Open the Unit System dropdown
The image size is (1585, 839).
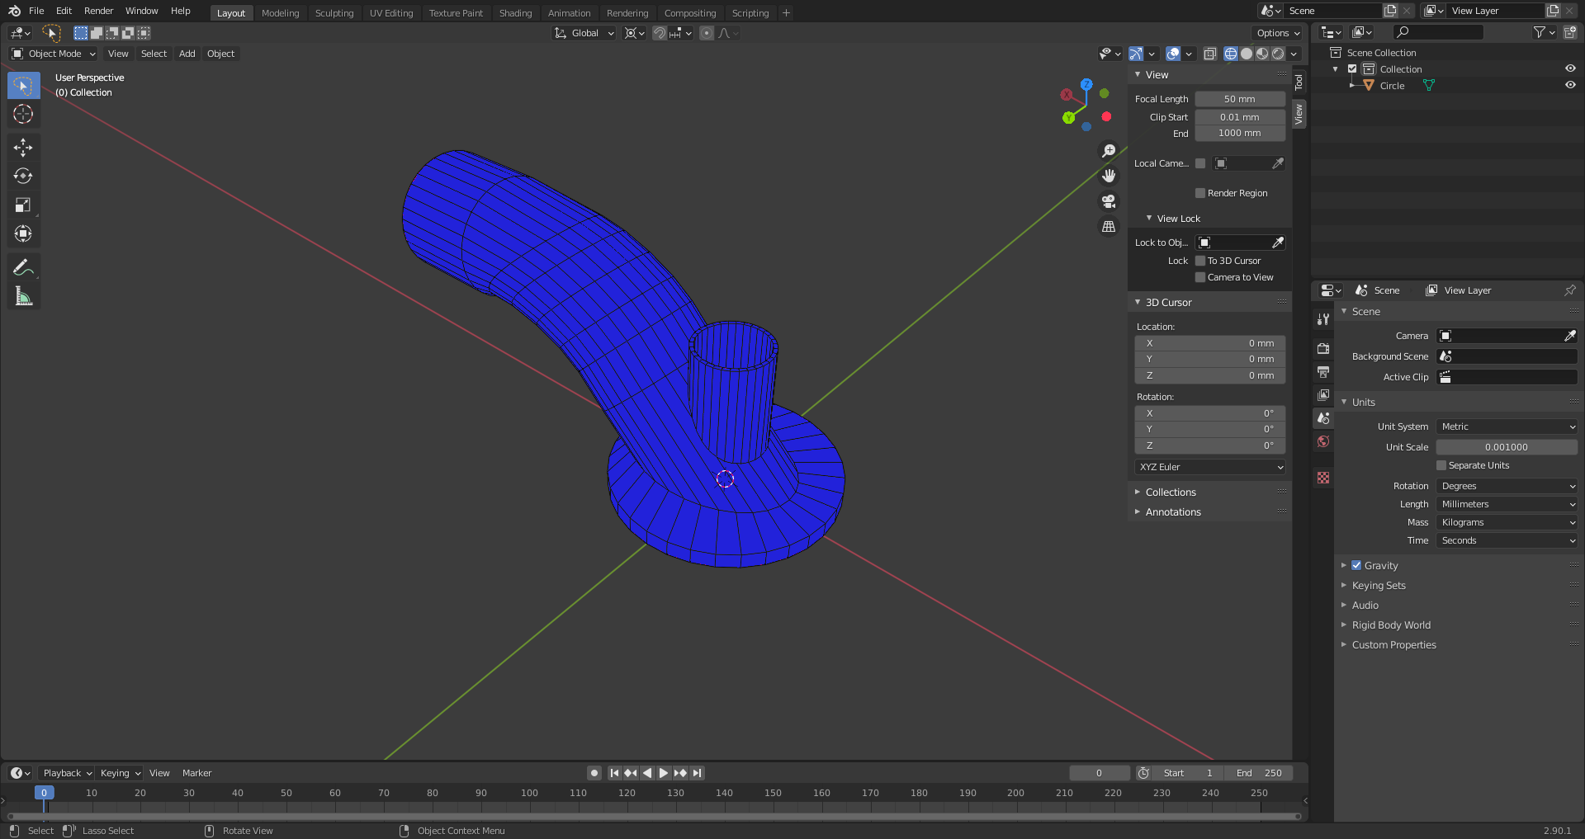[x=1507, y=427]
